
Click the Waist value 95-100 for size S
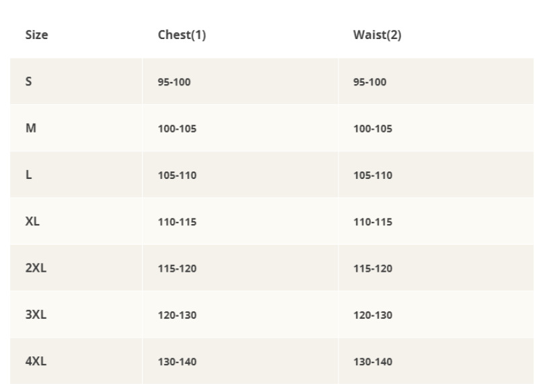coord(369,82)
